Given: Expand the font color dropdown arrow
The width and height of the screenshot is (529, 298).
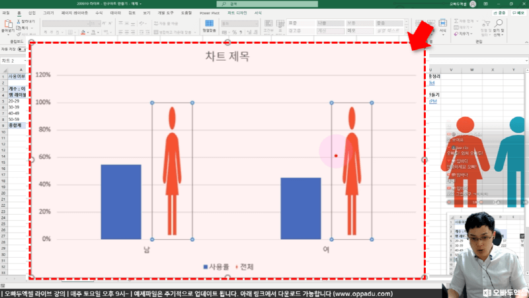Looking at the screenshot, I should tap(98, 32).
